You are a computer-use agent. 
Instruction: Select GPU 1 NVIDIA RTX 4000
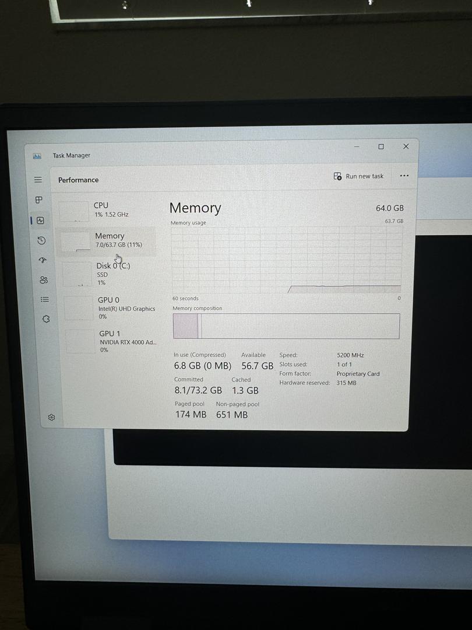[x=111, y=341]
